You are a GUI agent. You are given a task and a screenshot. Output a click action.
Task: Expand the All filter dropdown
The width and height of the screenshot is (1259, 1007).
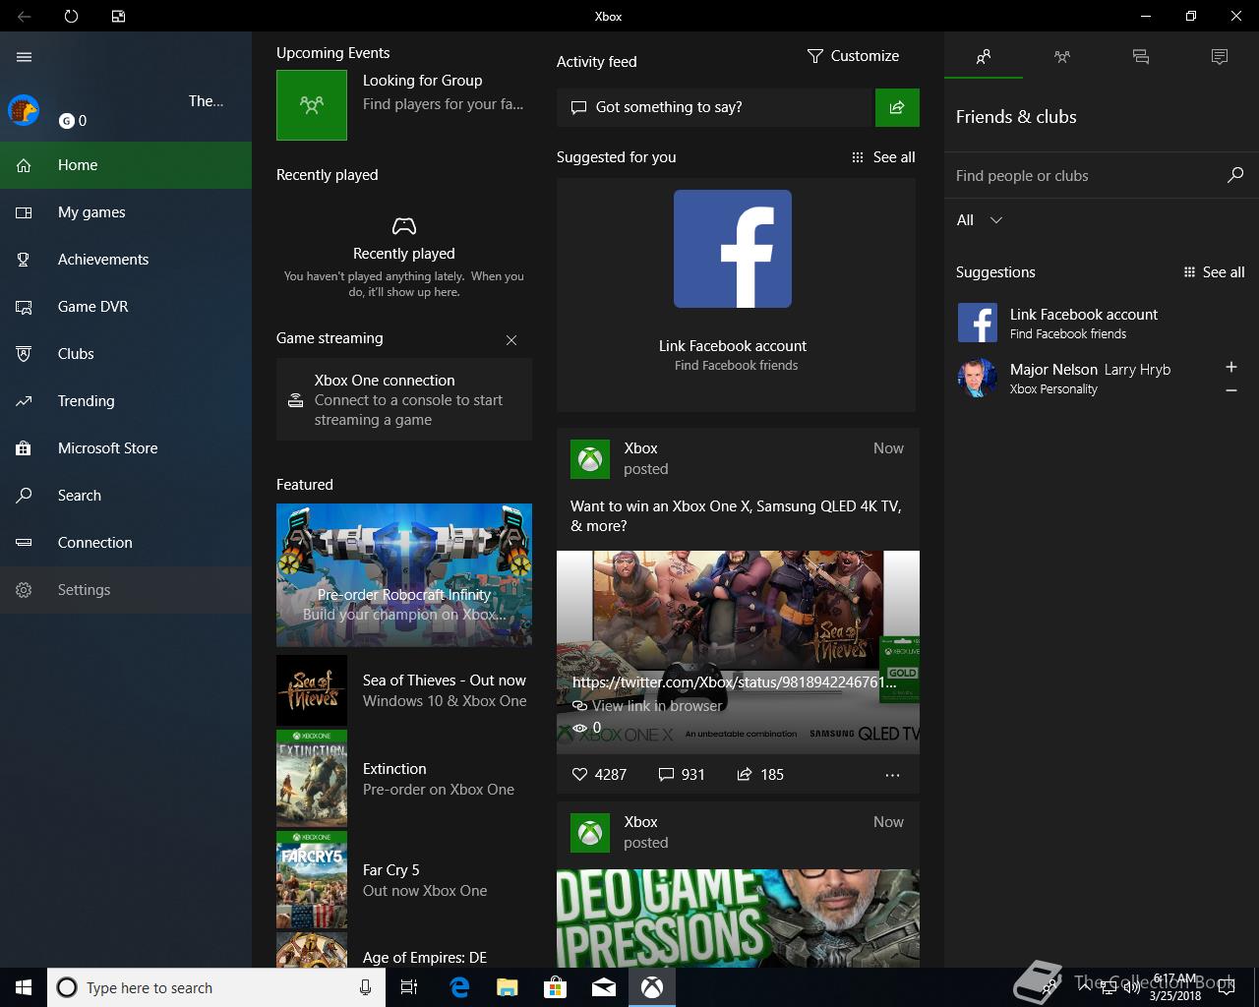click(980, 220)
